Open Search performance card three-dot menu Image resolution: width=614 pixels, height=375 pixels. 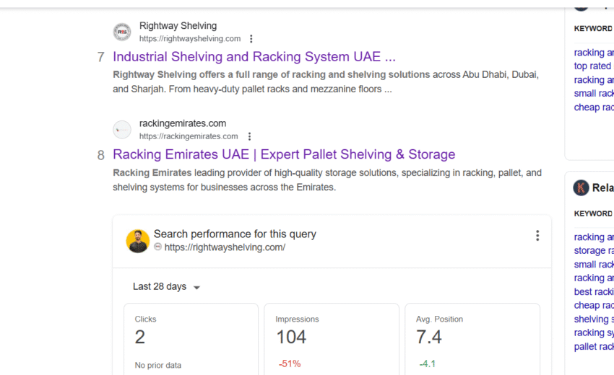pyautogui.click(x=537, y=236)
